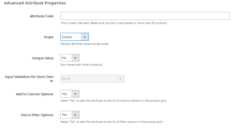234x131 pixels.
Task: Click the arrow on the disabled Input Validation select
Action: point(120,79)
